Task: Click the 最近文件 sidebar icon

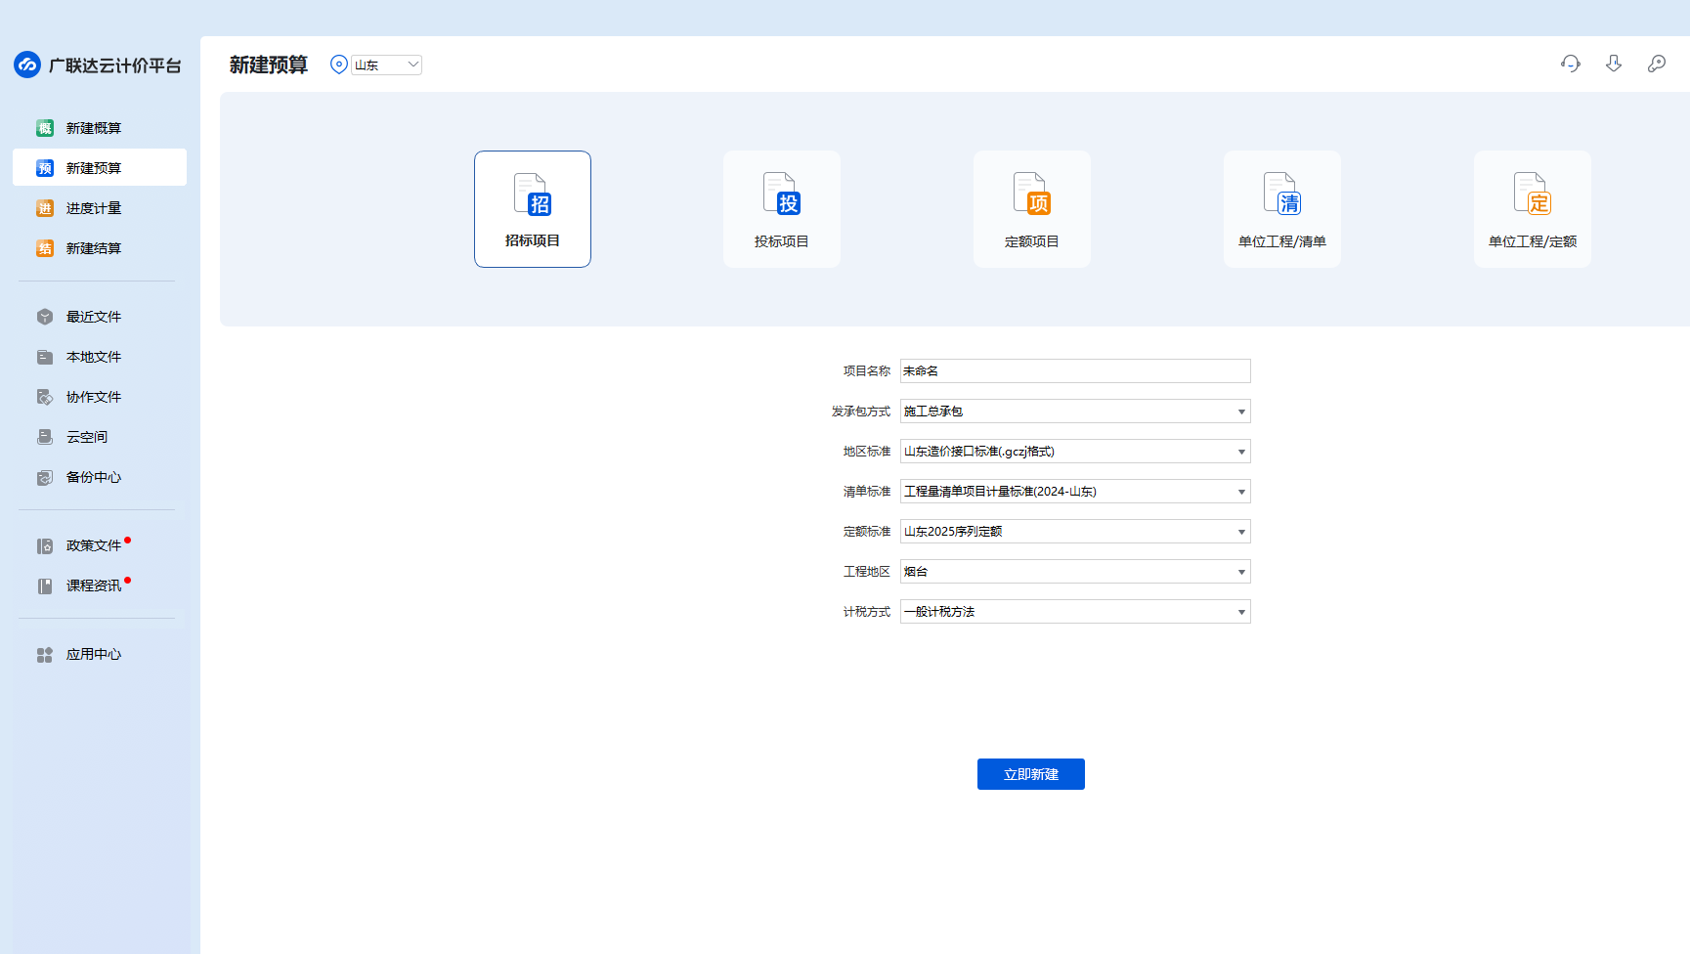Action: coord(45,317)
